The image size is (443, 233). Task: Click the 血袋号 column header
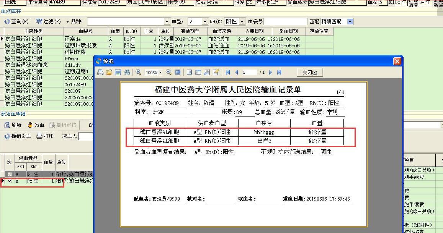[x=86, y=31]
